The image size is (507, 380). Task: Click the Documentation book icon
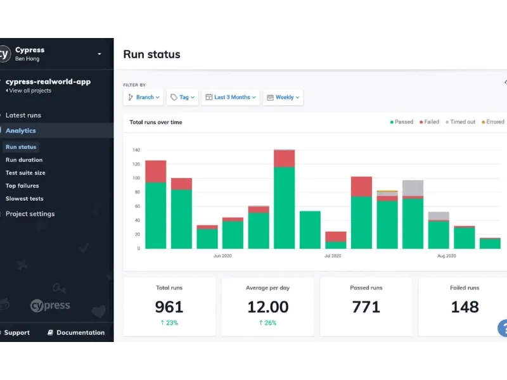point(51,332)
